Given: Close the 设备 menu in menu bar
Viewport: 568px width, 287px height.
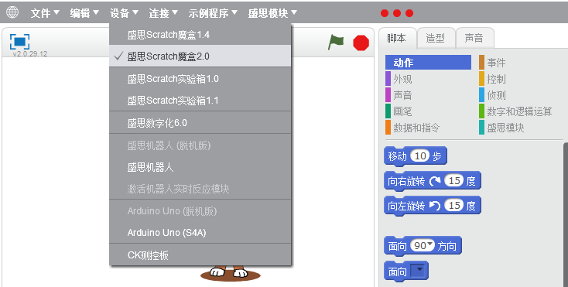Looking at the screenshot, I should (x=124, y=13).
